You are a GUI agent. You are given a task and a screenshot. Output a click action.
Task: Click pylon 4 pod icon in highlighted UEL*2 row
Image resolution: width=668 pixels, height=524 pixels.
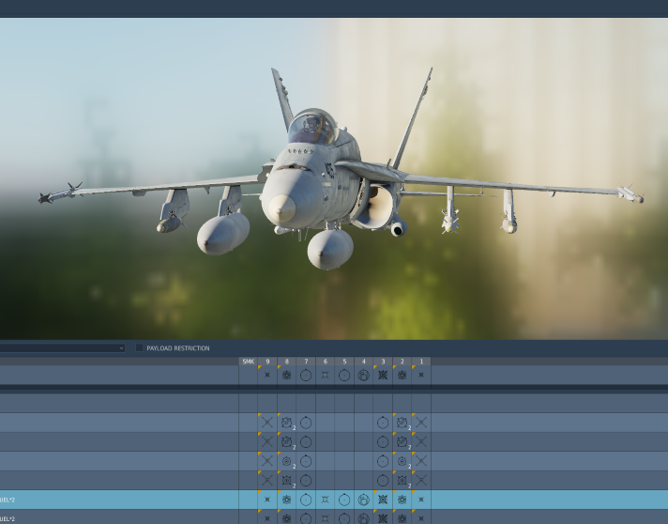point(363,500)
